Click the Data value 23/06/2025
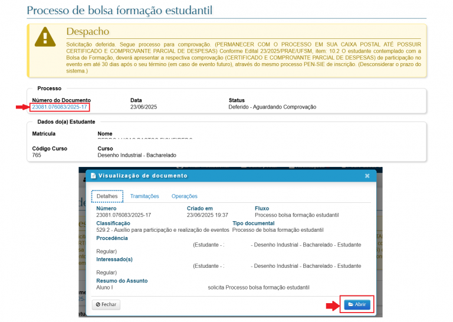 143,107
